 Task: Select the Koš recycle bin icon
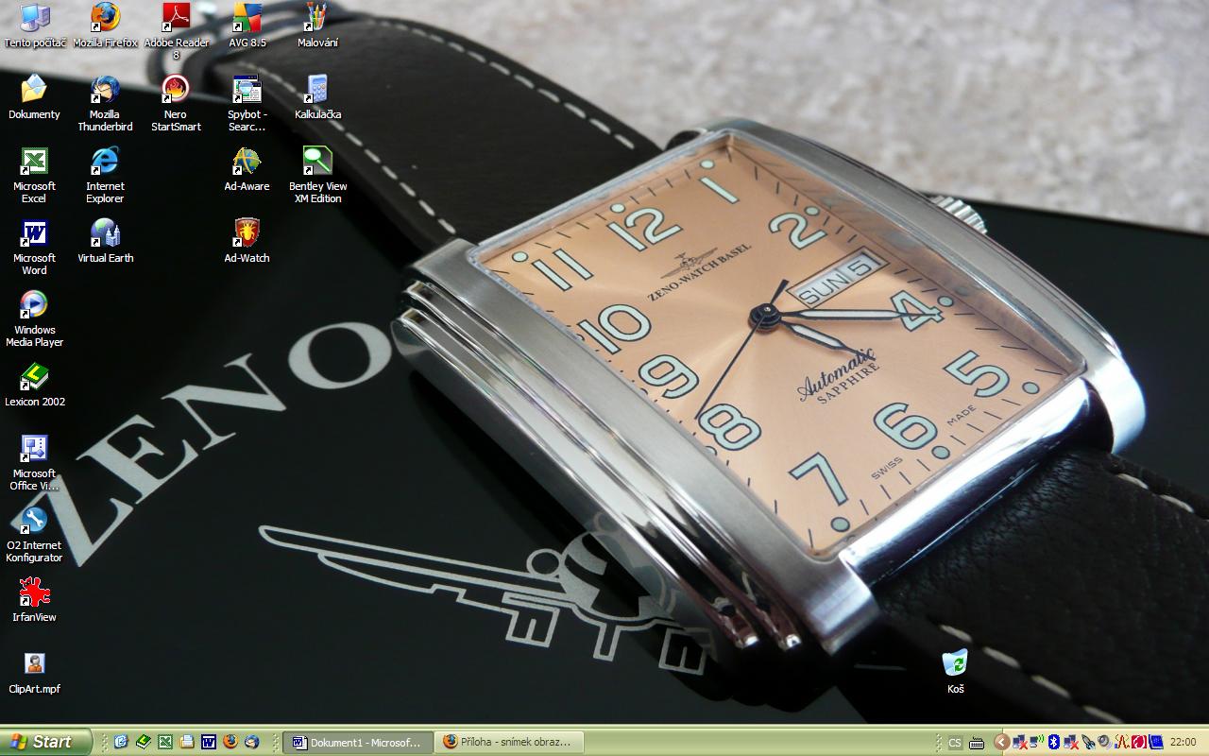coord(955,663)
